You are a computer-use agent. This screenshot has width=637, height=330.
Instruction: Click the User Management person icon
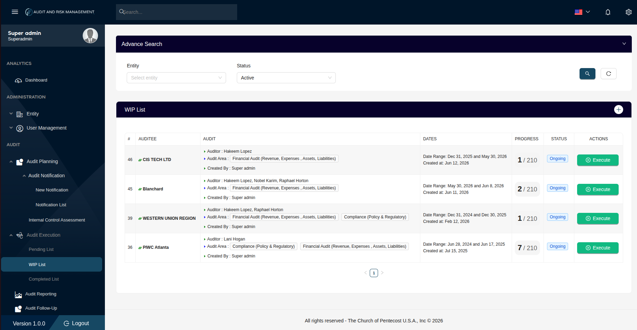coord(20,129)
